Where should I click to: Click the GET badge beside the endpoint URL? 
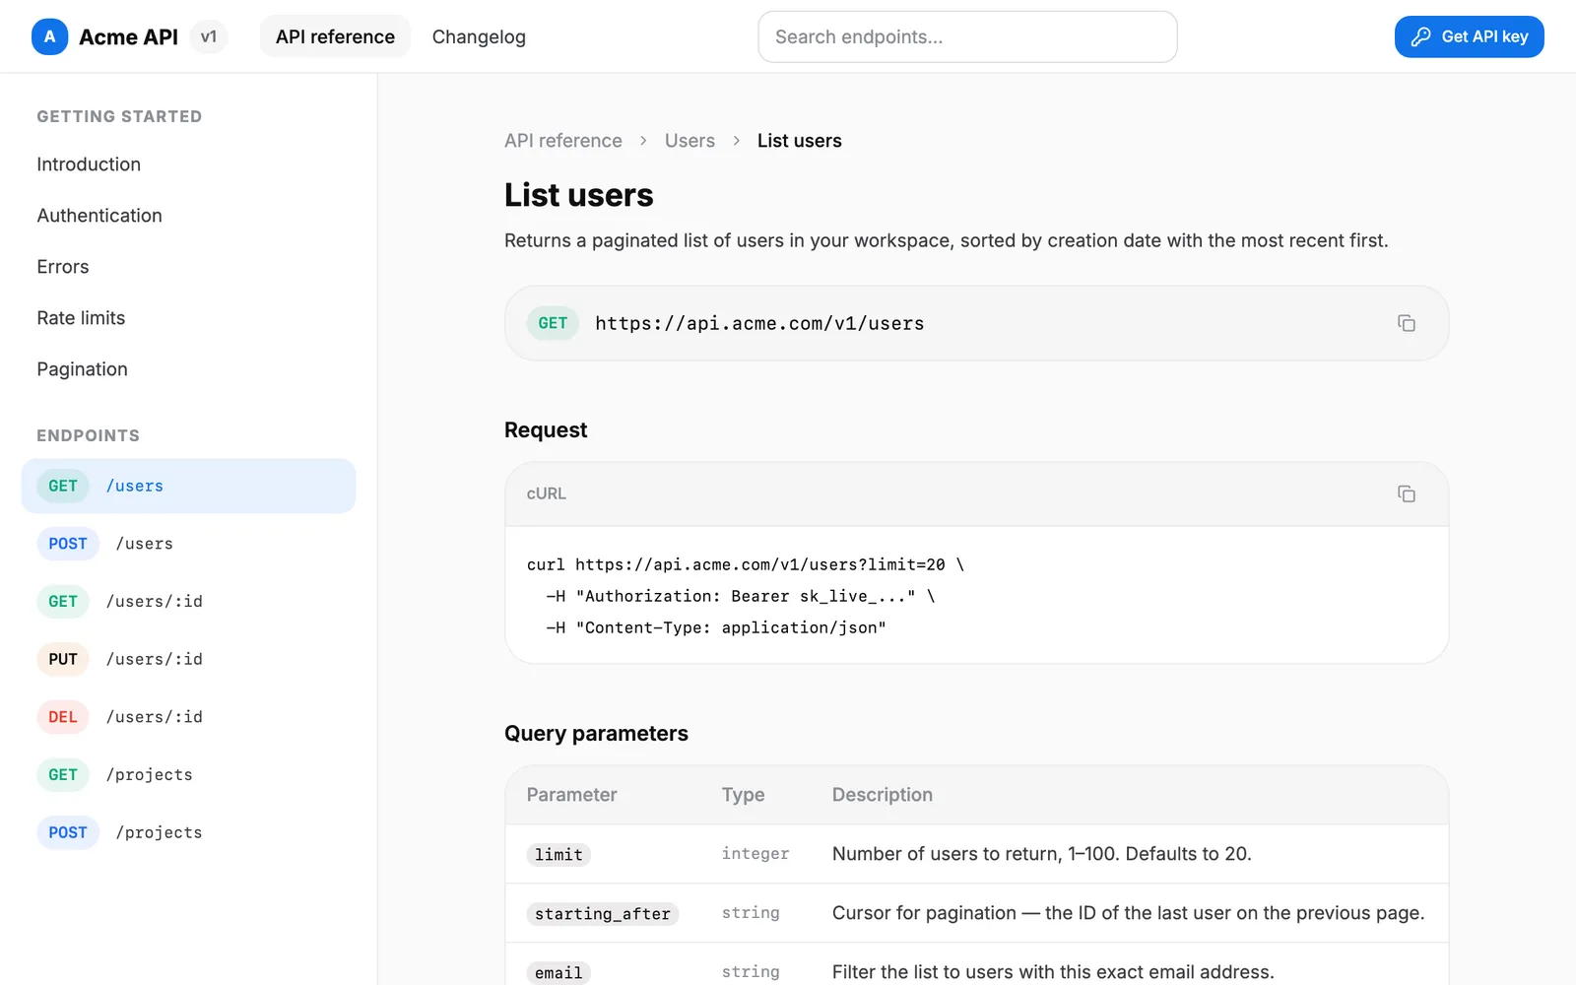(x=553, y=323)
